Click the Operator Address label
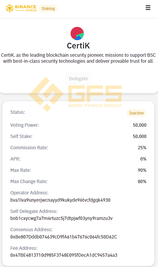The height and width of the screenshot is (267, 158). [x=29, y=193]
